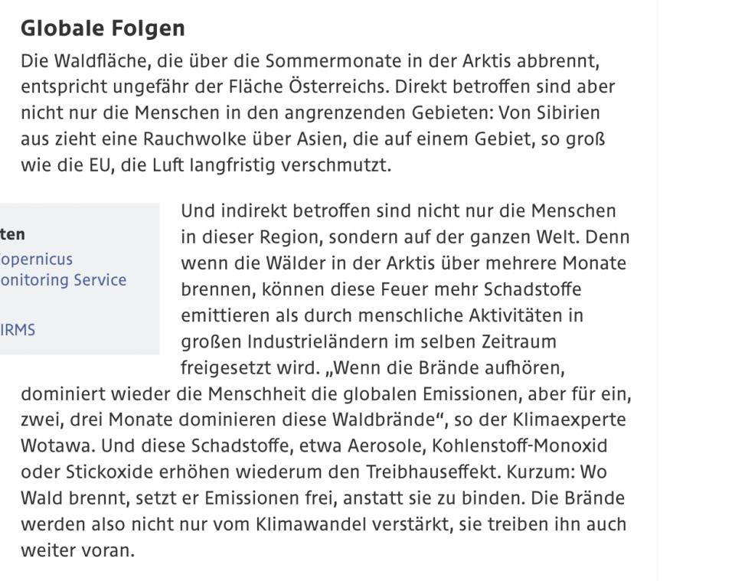Click the term 'Kohlenstoff-Monoxid'
The width and height of the screenshot is (735, 581).
click(x=520, y=446)
